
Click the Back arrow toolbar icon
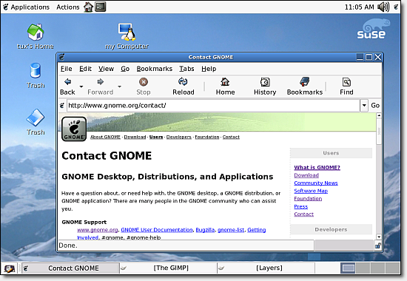tap(67, 82)
